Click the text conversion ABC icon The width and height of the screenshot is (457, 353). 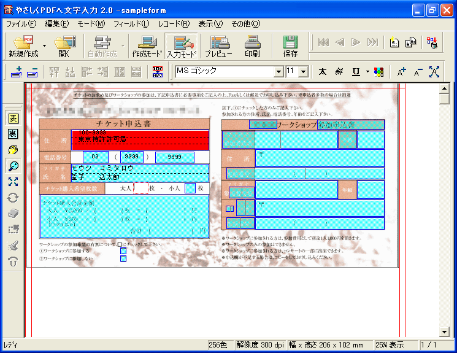tap(158, 72)
